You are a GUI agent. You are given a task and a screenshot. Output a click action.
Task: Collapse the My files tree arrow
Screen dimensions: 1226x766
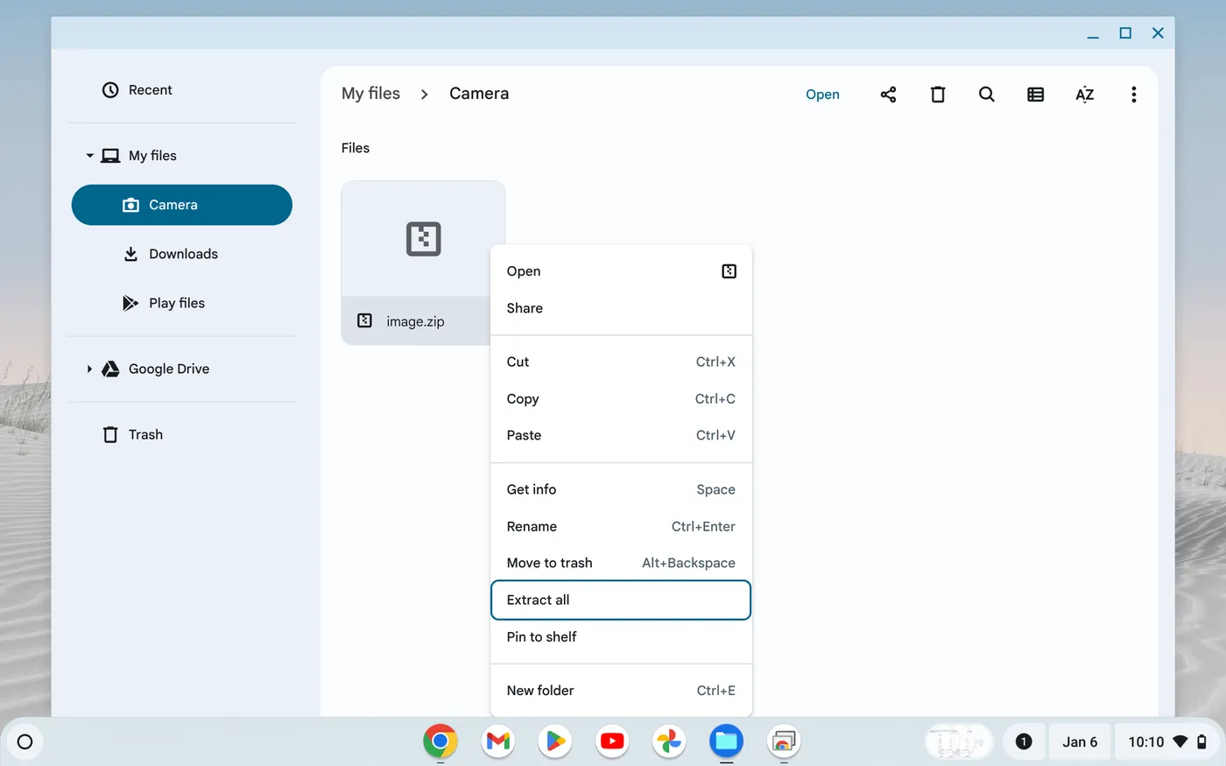tap(89, 156)
